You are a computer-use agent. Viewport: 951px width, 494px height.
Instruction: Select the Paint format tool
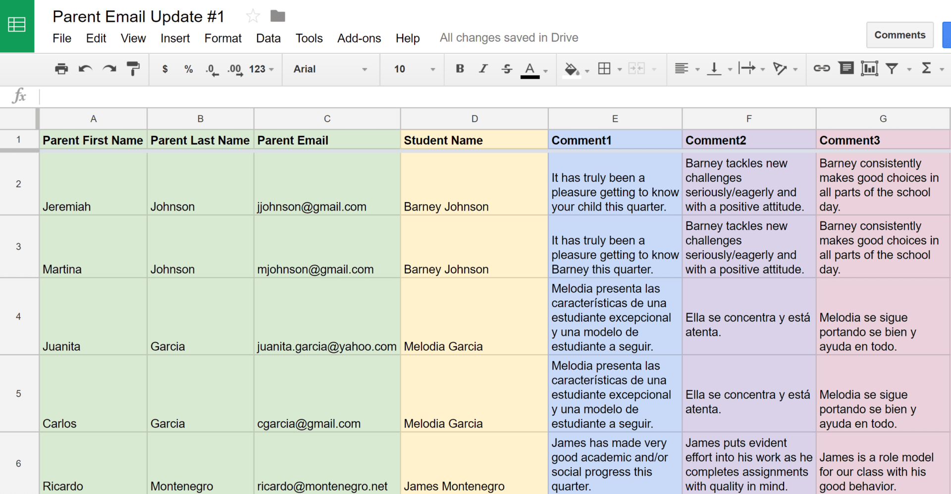tap(133, 69)
